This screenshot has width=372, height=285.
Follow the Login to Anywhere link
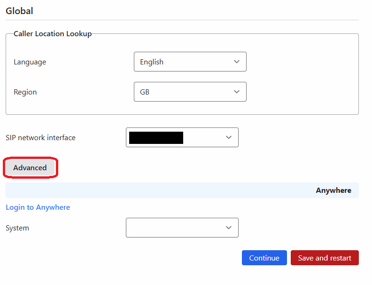(x=38, y=207)
